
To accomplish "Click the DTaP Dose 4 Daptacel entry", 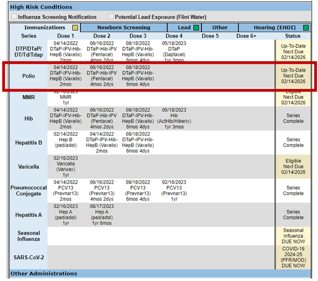I will 174,51.
